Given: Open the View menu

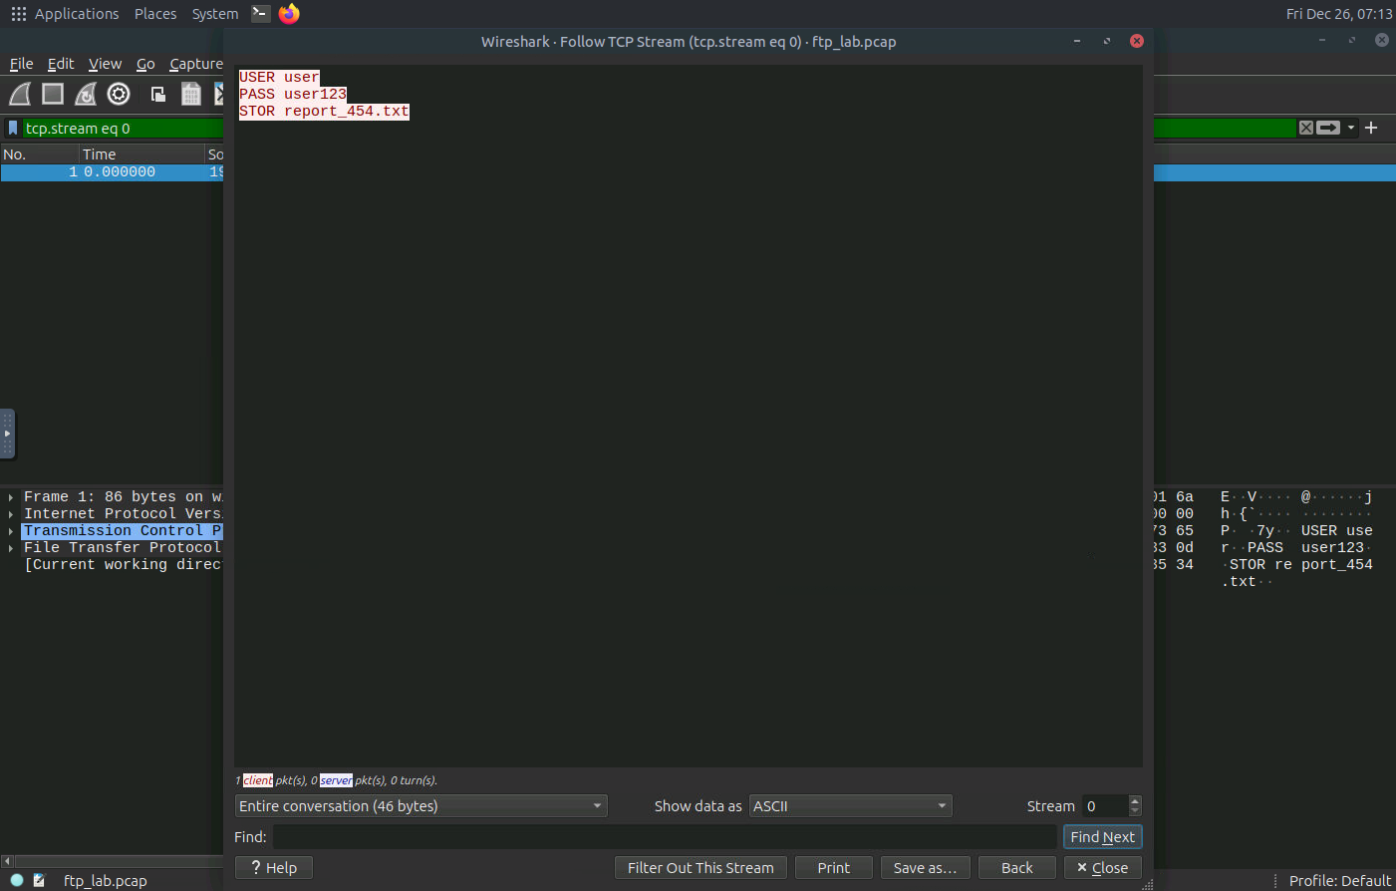Looking at the screenshot, I should [105, 64].
